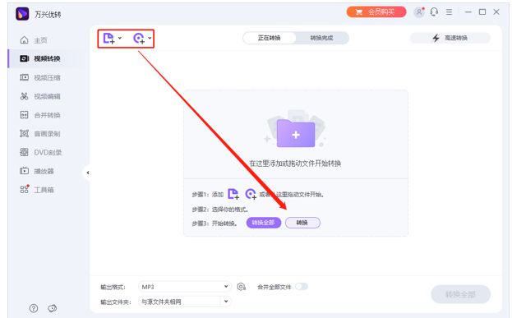The height and width of the screenshot is (318, 512).
Task: Click the feedback icon next to help
Action: point(53,308)
